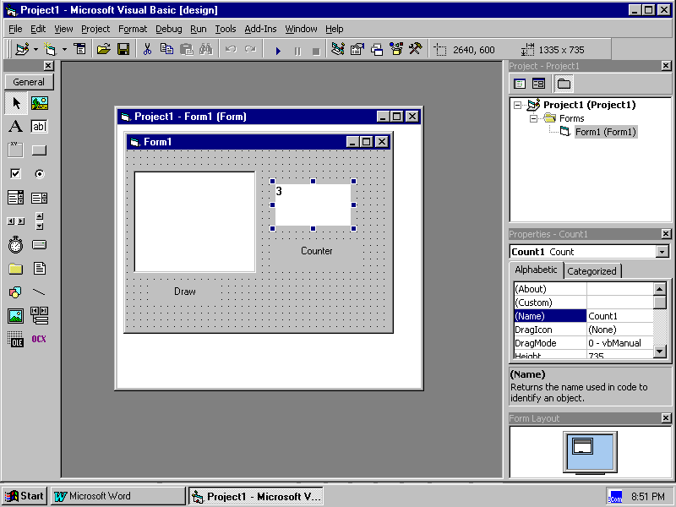Open the Add Form dropdown arrow
This screenshot has width=676, height=507.
point(64,50)
